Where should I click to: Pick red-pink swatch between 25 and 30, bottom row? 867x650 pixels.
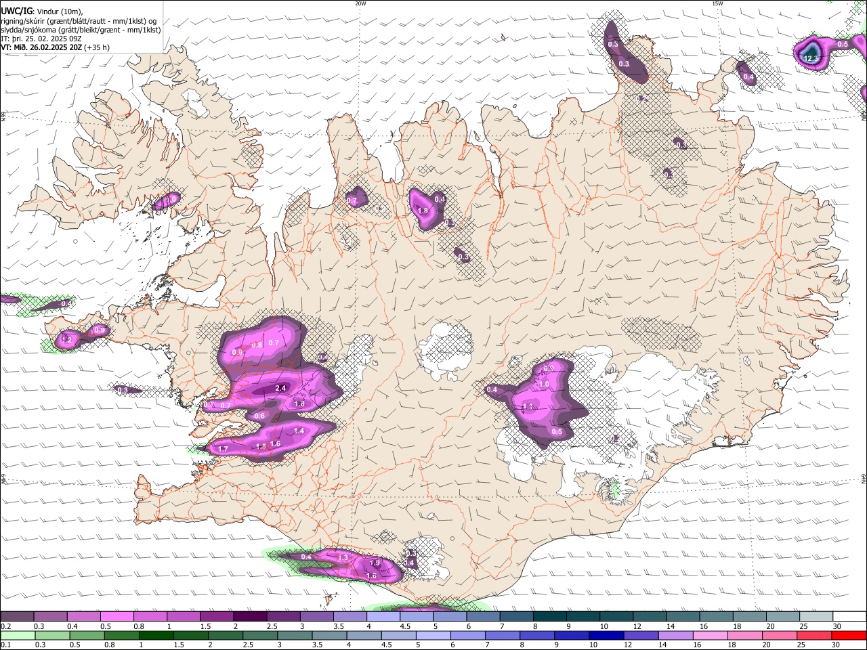pos(815,636)
